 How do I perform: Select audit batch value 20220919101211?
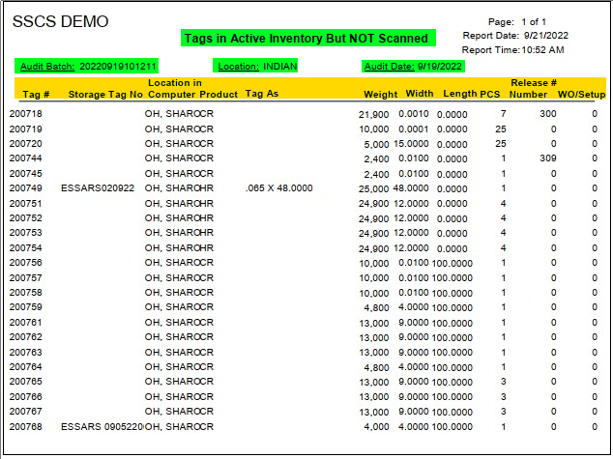coord(118,67)
